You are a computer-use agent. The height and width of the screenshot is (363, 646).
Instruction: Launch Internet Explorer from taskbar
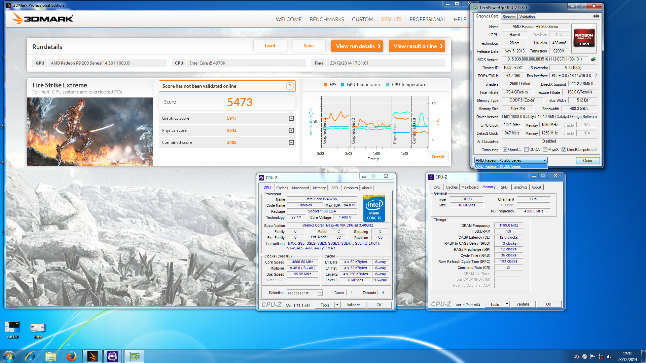tap(30, 356)
